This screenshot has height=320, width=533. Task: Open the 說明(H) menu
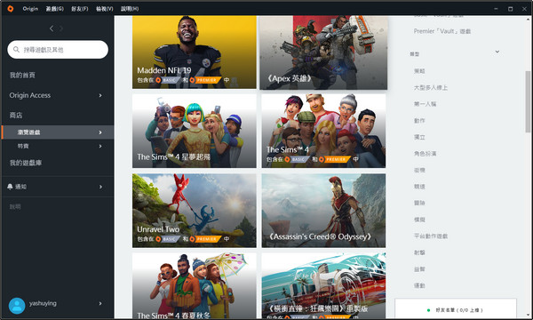tap(130, 9)
